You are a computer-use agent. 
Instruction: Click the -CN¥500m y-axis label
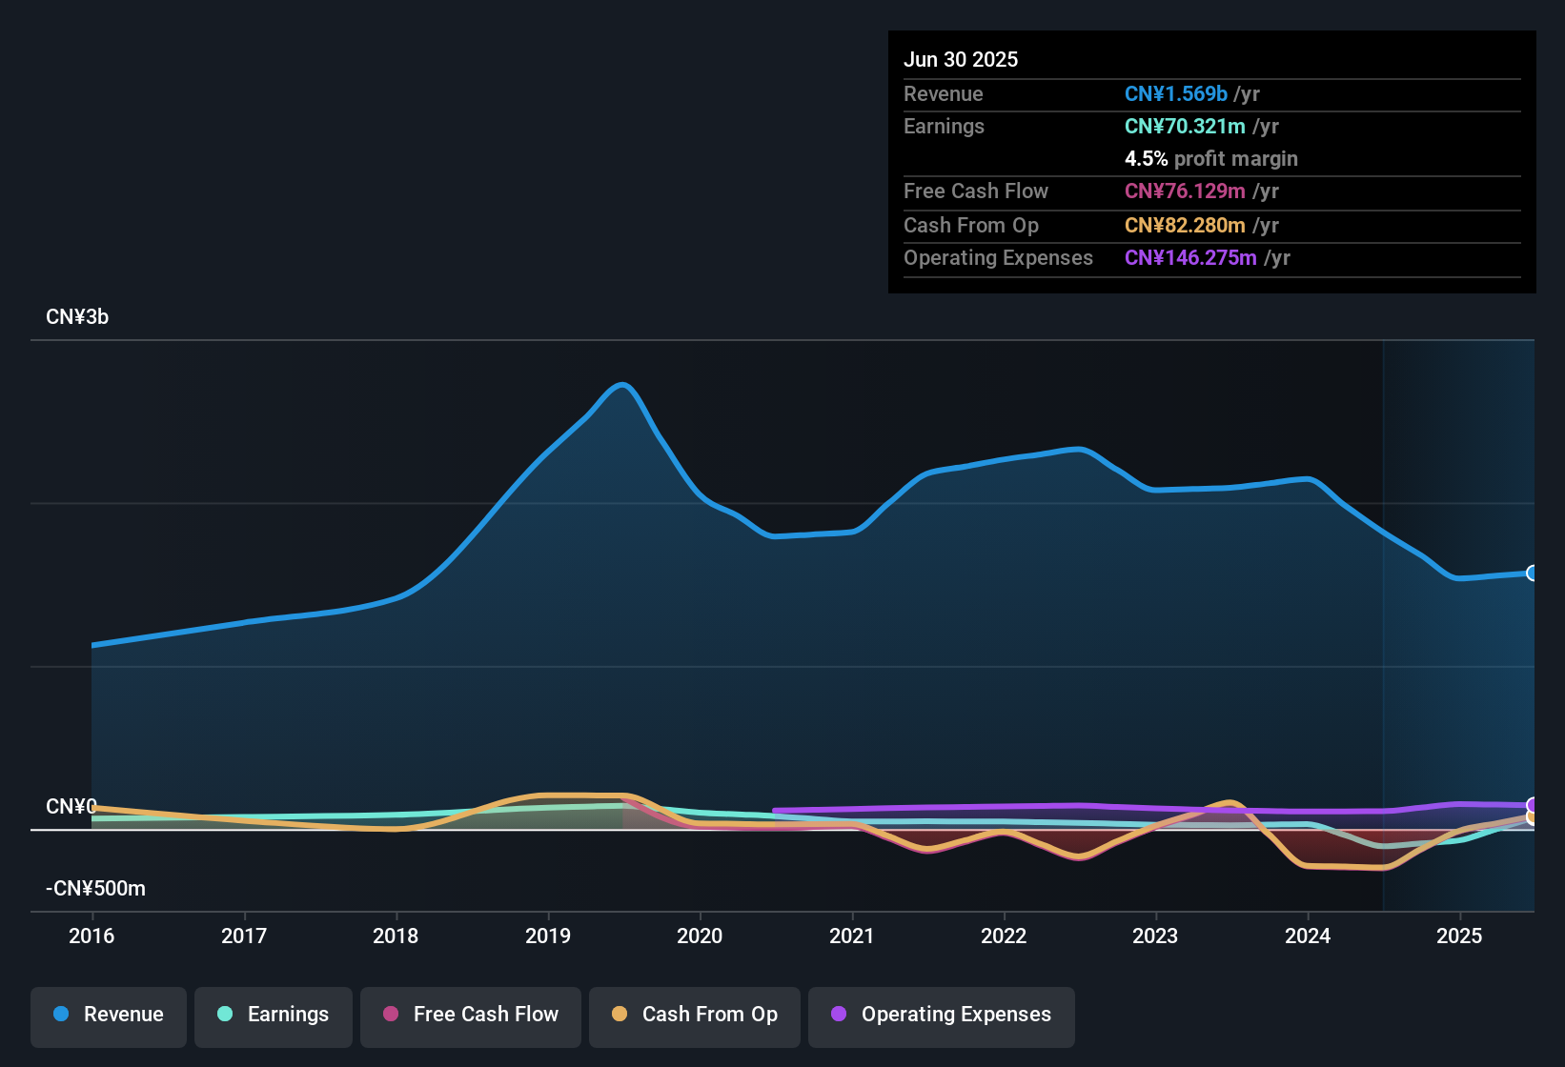pyautogui.click(x=95, y=889)
